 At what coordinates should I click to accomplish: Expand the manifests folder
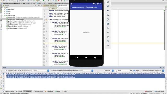click(x=5, y=10)
